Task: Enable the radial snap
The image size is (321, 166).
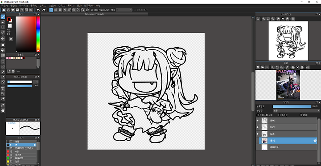Action: [70, 10]
